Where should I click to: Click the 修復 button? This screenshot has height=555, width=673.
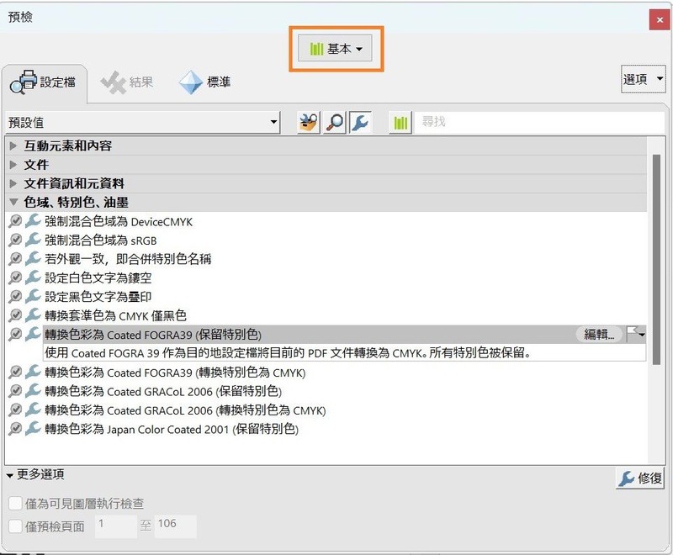(x=642, y=478)
